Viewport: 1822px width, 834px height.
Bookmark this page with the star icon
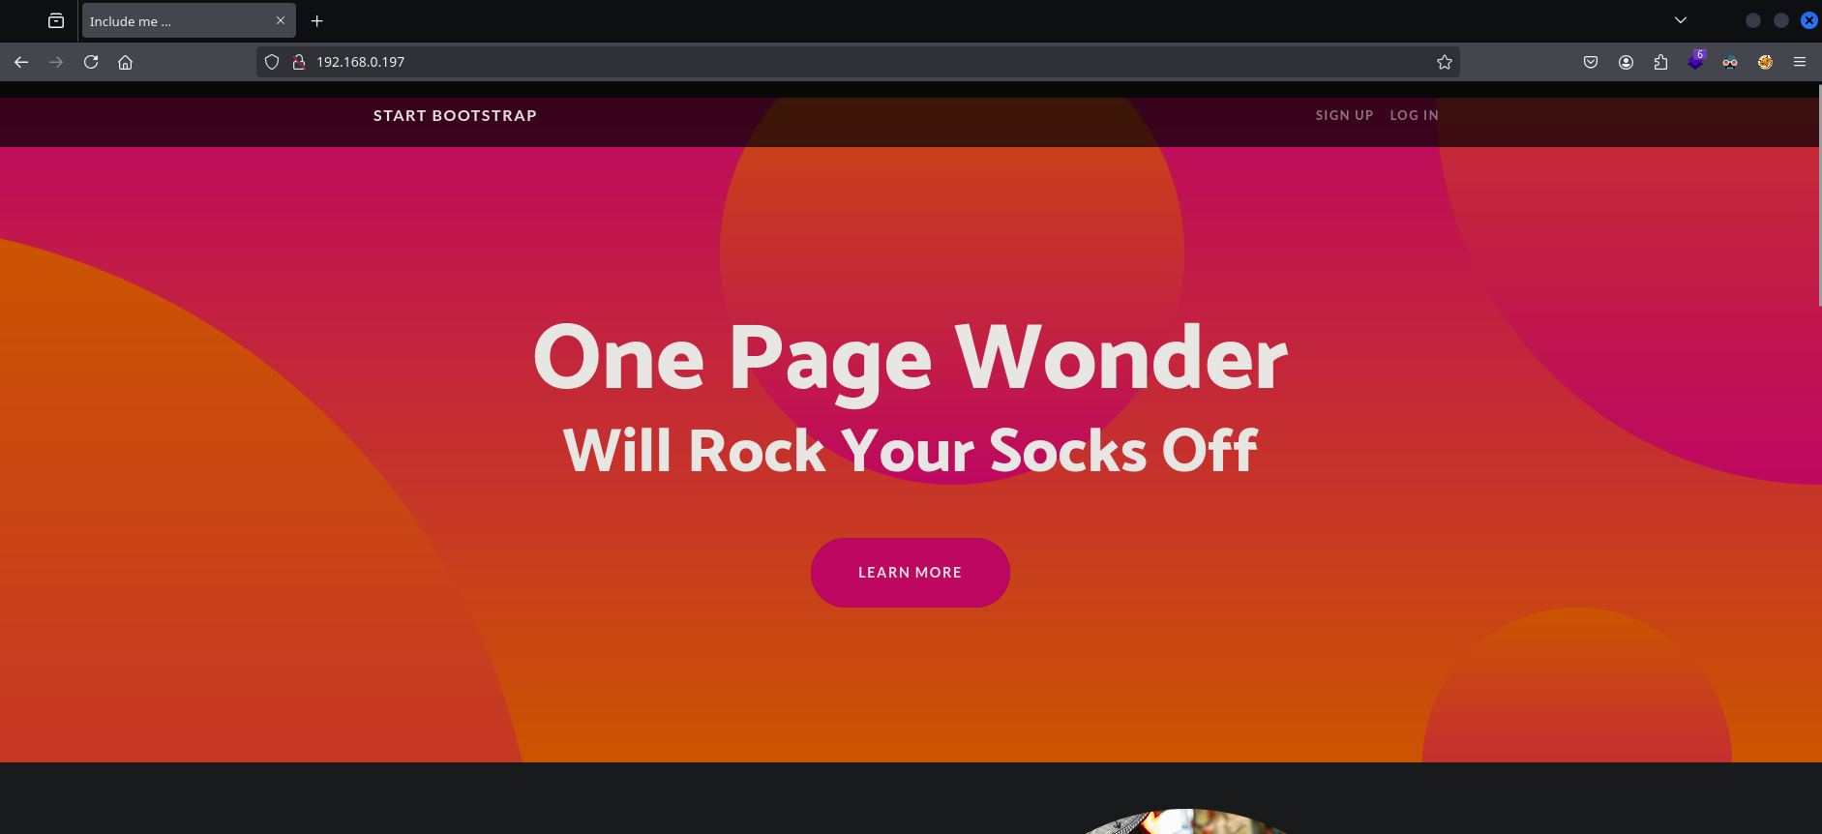(x=1445, y=62)
